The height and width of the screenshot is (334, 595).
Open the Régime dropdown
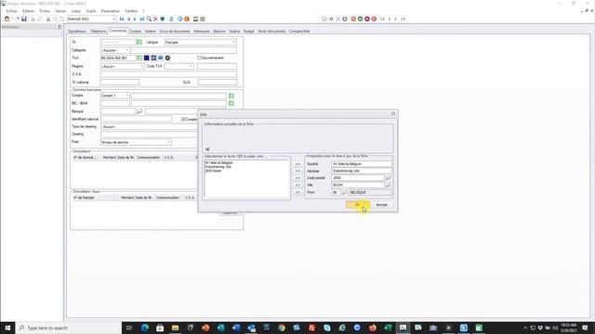[x=142, y=66]
